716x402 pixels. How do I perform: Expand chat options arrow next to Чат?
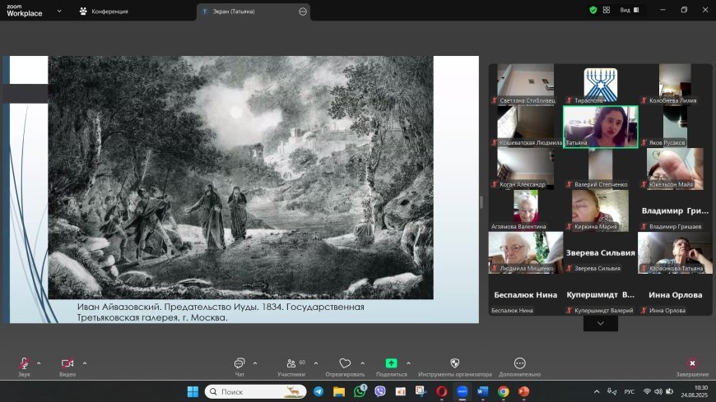tap(255, 363)
